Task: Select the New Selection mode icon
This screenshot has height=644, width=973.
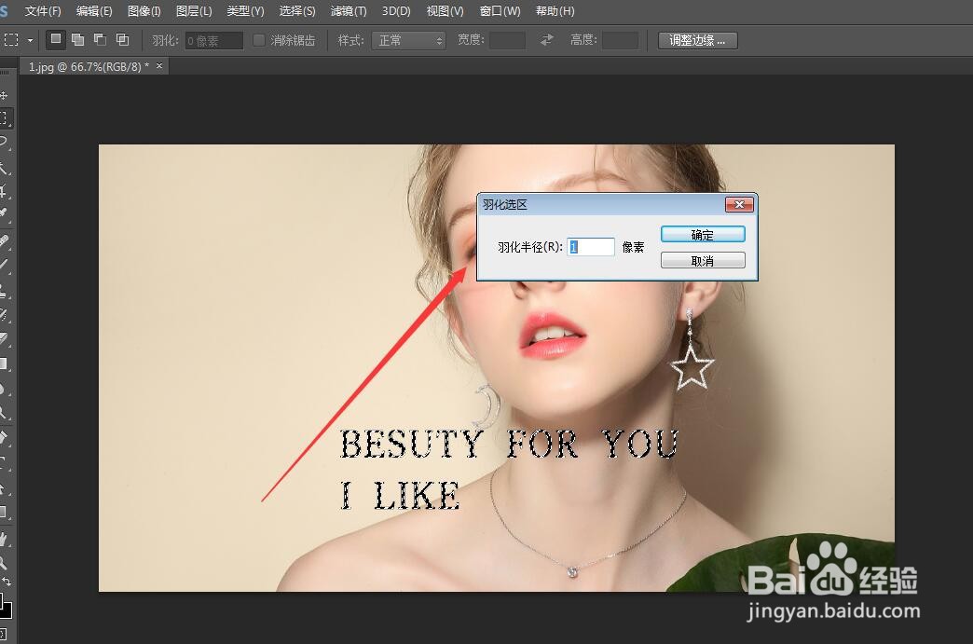Action: (x=56, y=40)
